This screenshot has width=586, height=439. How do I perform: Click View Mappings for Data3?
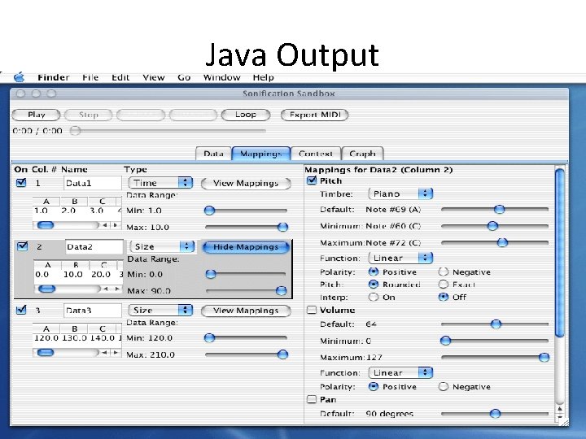click(246, 311)
